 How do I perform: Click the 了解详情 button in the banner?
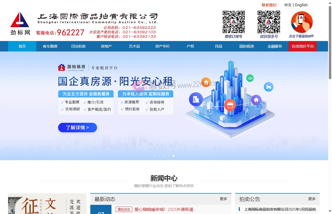[77, 128]
